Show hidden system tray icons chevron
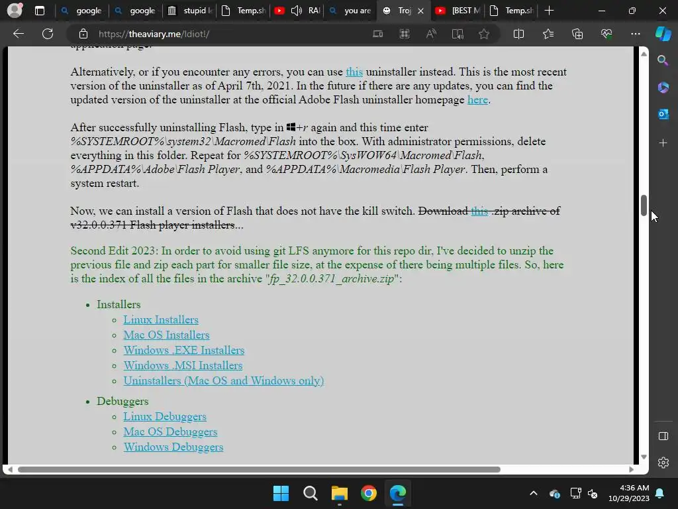 [x=533, y=493]
